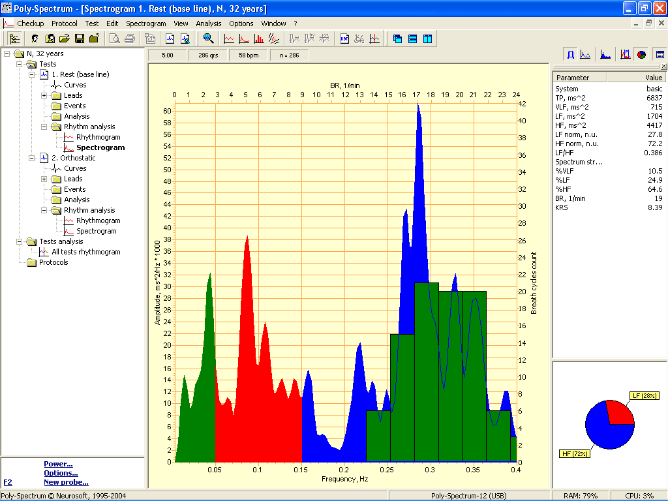
Task: Collapse the 'N, 32 years' root node
Action: pos(7,53)
